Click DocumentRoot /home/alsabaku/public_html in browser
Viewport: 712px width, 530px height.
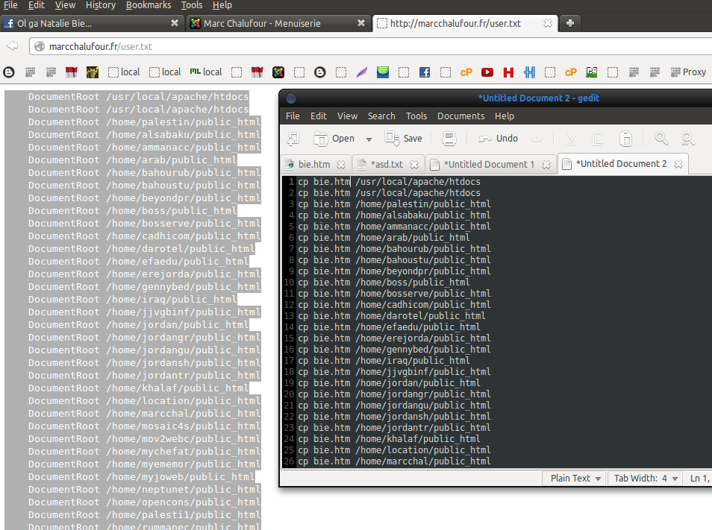[x=144, y=135]
